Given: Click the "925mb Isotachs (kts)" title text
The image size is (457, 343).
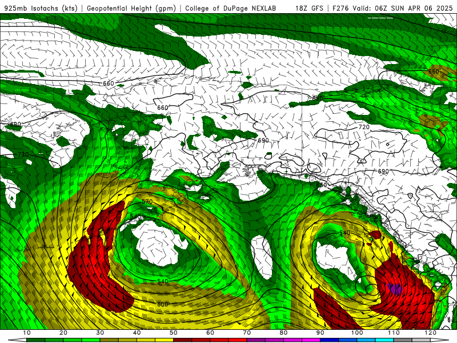Looking at the screenshot, I should click(41, 9).
